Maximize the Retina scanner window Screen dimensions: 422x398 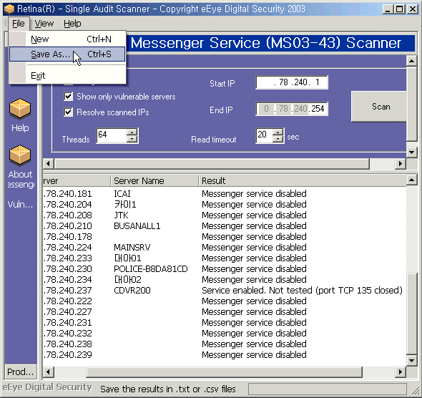click(x=400, y=9)
